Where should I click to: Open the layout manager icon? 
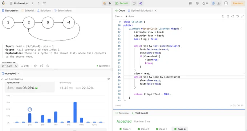coord(190,3)
